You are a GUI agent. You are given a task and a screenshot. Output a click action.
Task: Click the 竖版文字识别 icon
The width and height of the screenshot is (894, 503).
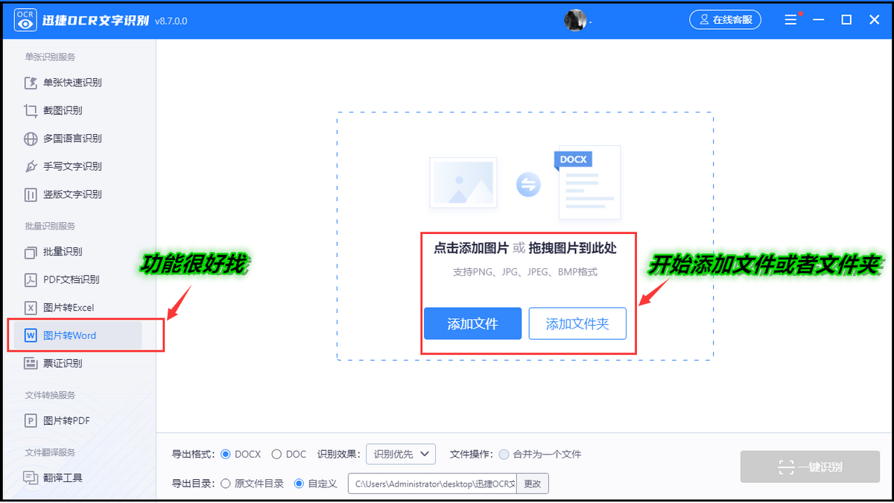point(31,194)
